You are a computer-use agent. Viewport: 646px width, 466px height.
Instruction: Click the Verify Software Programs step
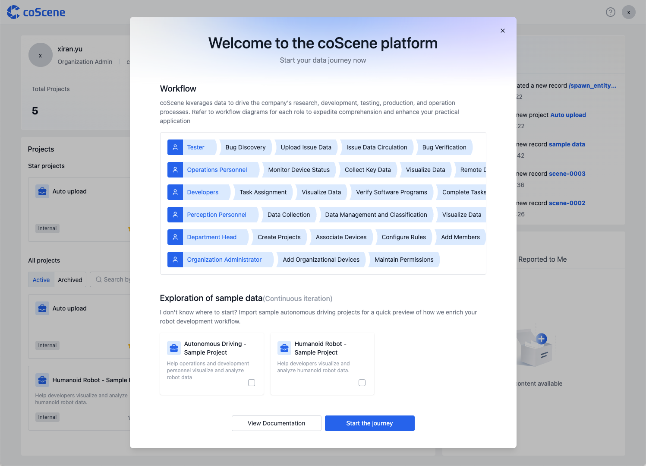pyautogui.click(x=391, y=192)
